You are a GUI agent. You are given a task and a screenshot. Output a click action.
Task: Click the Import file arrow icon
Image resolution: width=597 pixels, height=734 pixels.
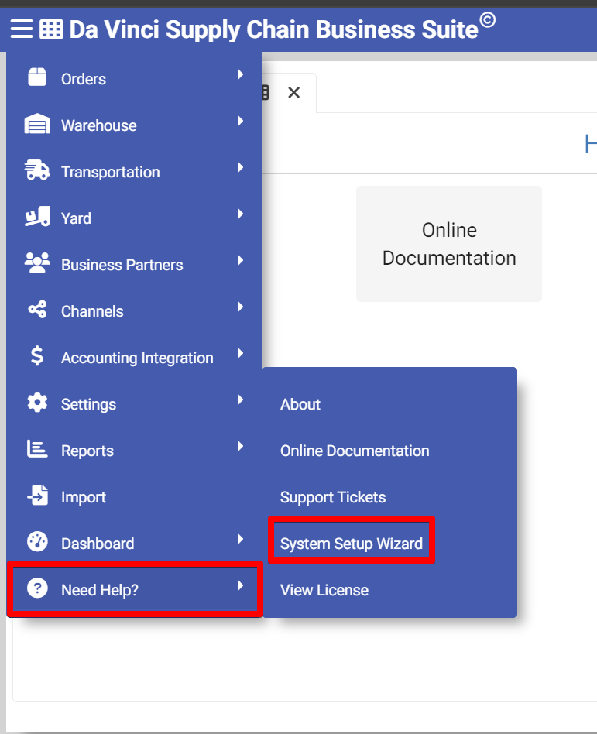click(38, 496)
